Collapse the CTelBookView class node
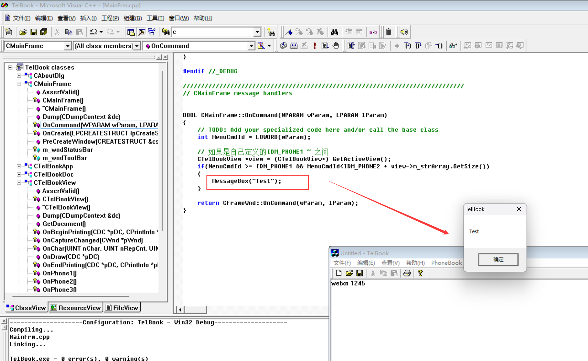 19,183
